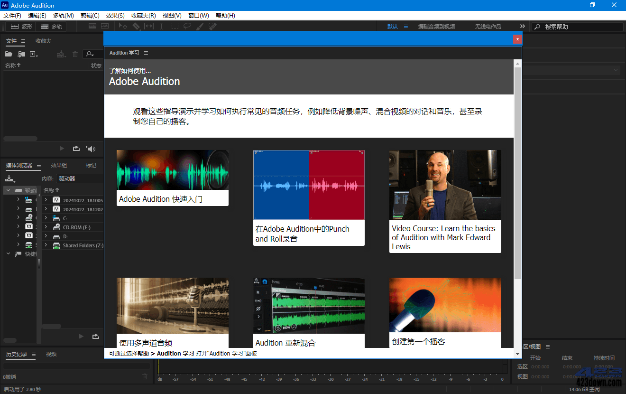626x394 pixels.
Task: Open the 帮助(H) menu
Action: [x=225, y=15]
